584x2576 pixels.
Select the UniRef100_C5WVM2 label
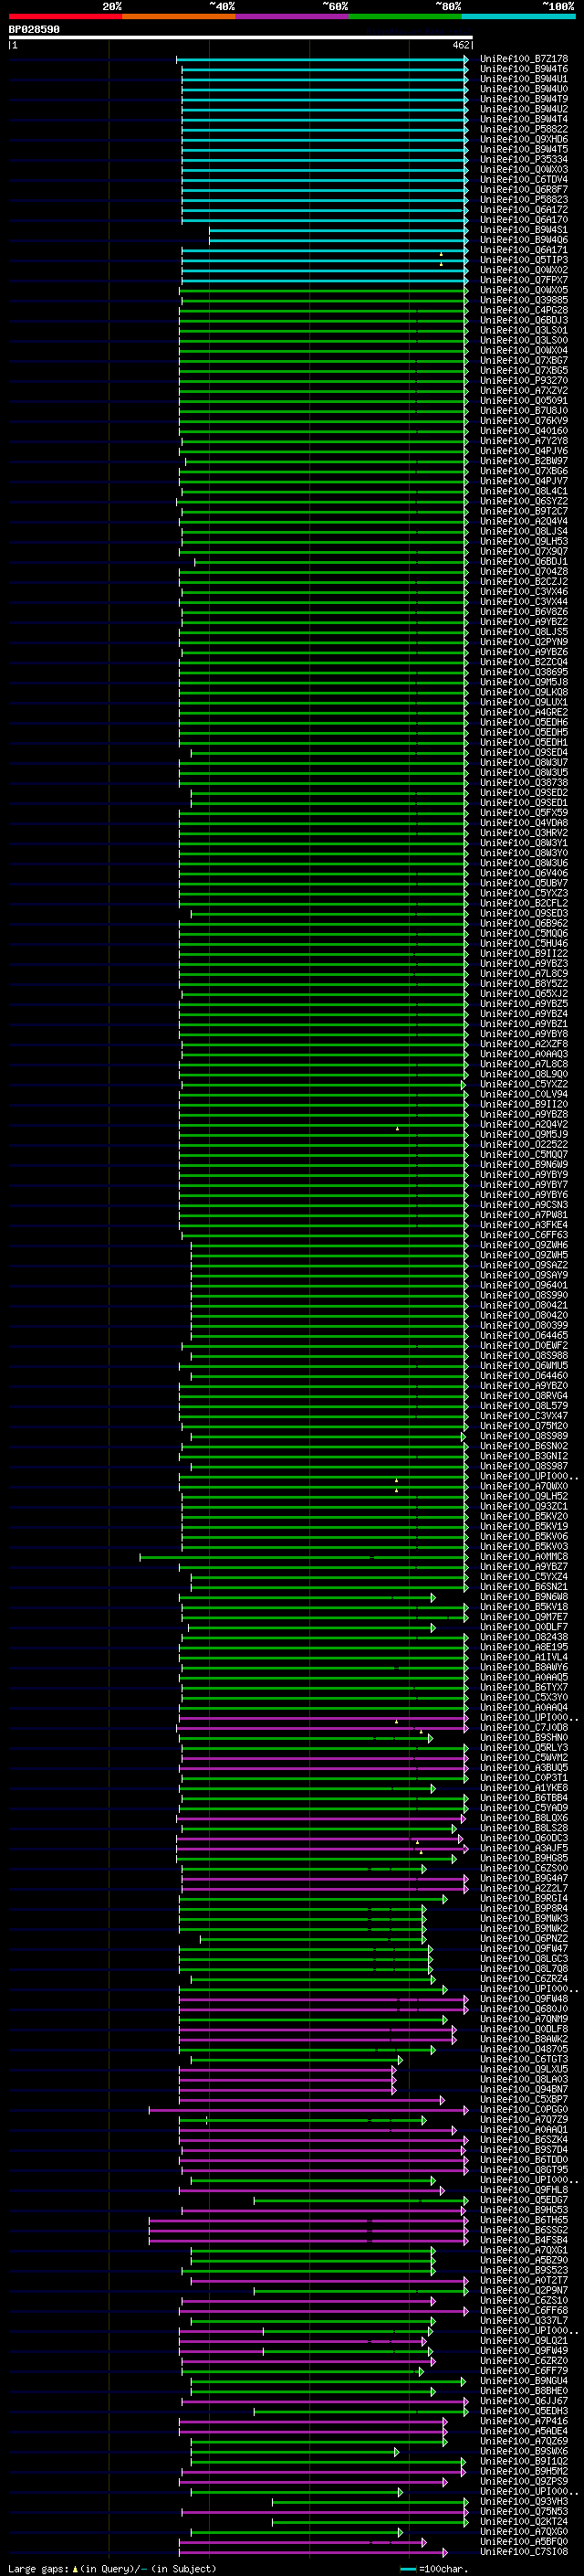click(x=523, y=1758)
